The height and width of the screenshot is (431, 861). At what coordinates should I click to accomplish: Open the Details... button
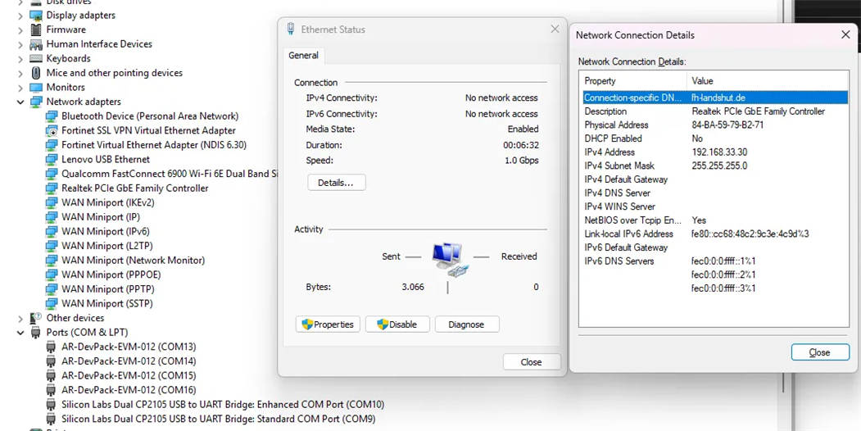coord(336,183)
